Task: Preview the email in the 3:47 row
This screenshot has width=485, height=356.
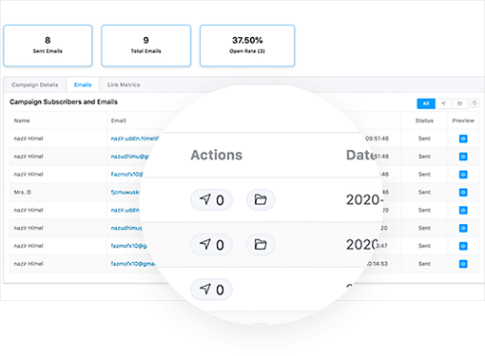Action: 463,246
